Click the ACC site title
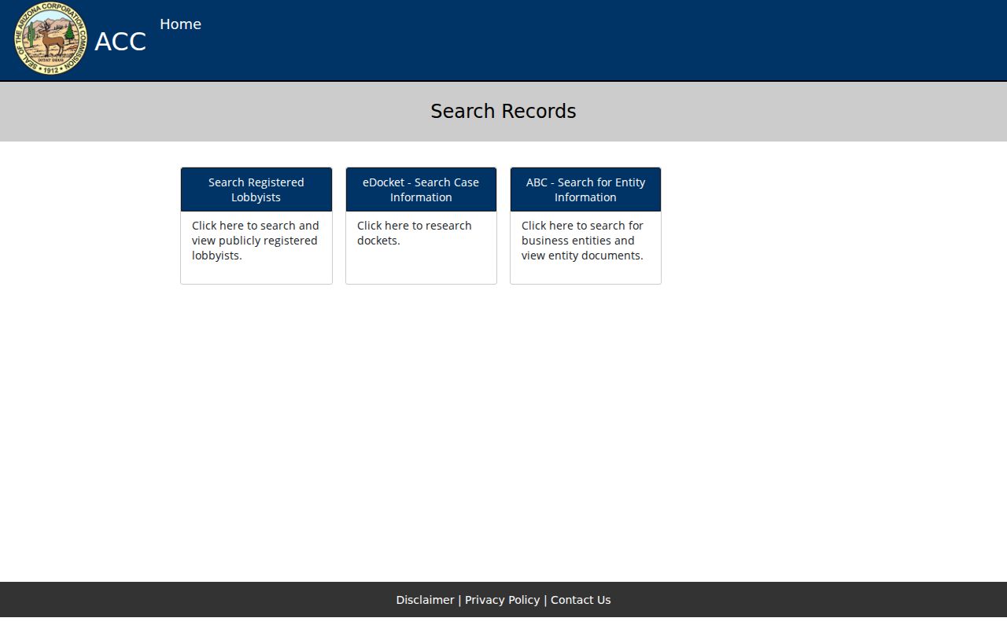The image size is (1007, 629). click(x=120, y=42)
